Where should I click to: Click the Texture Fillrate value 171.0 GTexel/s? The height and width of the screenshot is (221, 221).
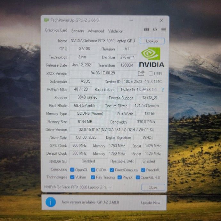coord(147,106)
